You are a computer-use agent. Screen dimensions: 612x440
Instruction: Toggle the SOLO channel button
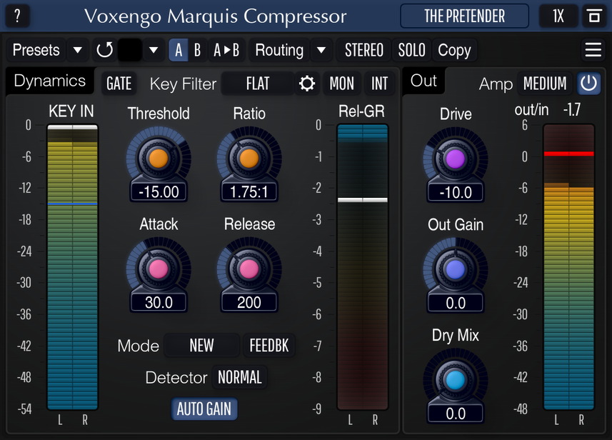pos(411,50)
